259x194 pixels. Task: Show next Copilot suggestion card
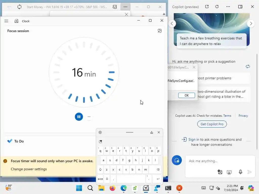[251, 23]
